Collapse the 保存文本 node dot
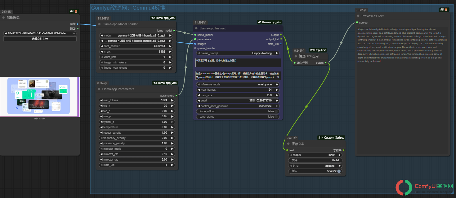 (288, 144)
